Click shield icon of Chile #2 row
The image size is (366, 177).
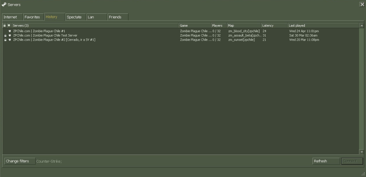point(9,40)
